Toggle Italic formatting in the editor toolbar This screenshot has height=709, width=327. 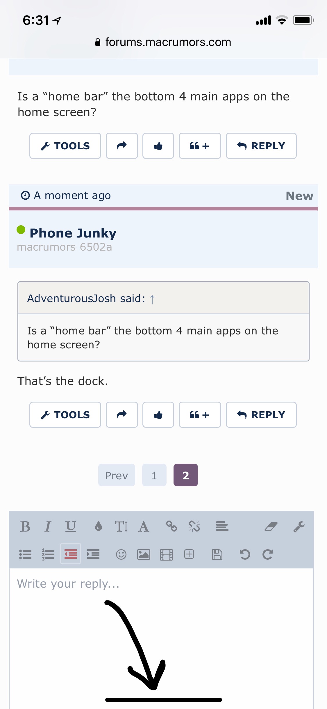point(48,527)
